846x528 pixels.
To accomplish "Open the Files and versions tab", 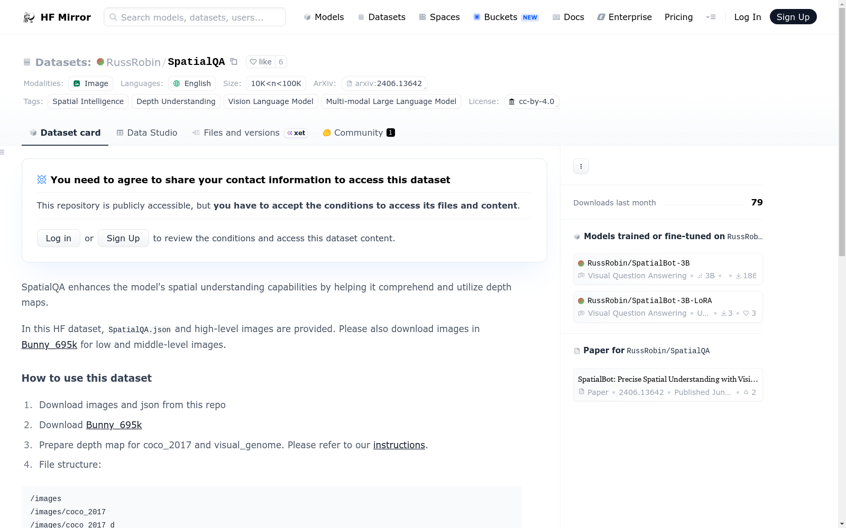I will coord(250,133).
